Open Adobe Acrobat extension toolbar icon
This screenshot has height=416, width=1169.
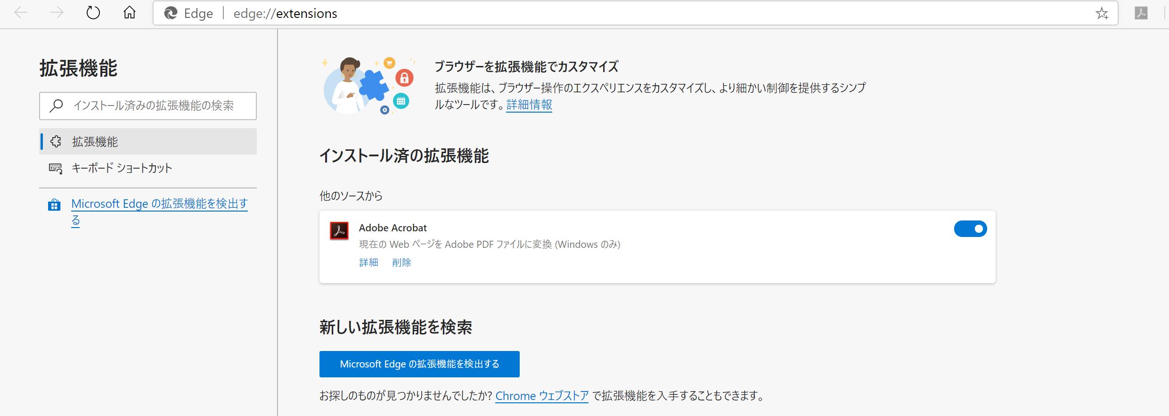tap(1141, 13)
